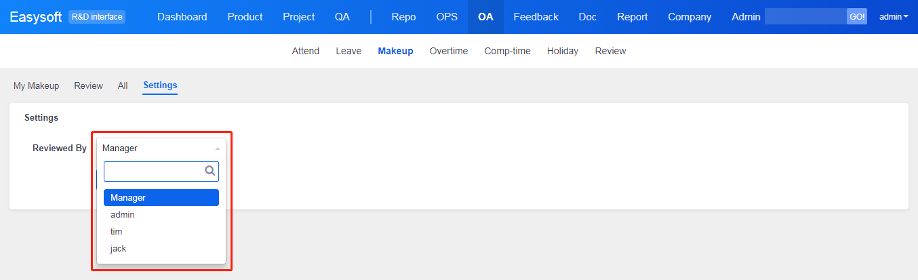Switch to the Comp-time section
The image size is (918, 280).
pos(507,51)
